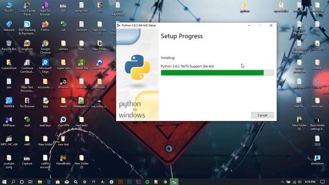Select the Microsoft Edge desktop shortcut
The width and height of the screenshot is (329, 185).
coord(45,66)
